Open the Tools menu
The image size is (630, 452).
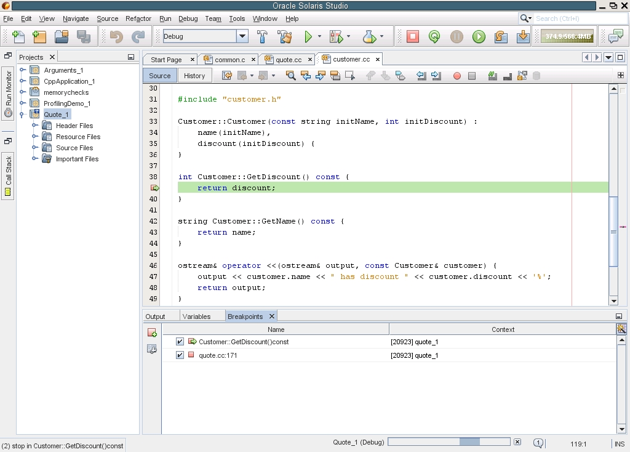237,18
